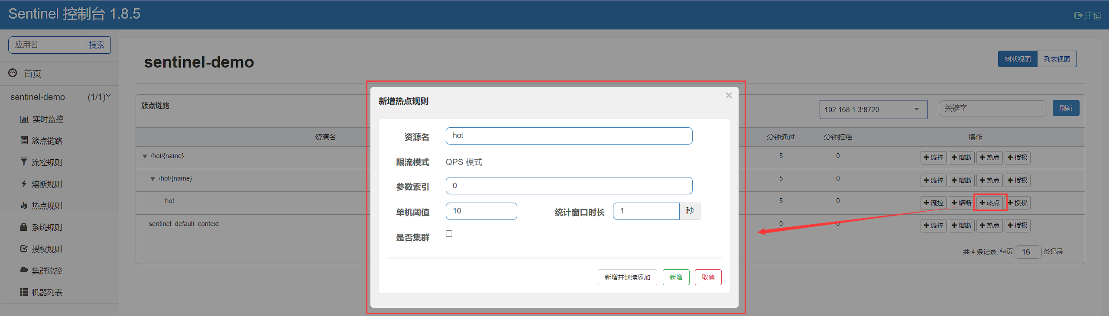Open the 192.168.1.3:8720 machine dropdown
The width and height of the screenshot is (1109, 316).
[x=873, y=110]
